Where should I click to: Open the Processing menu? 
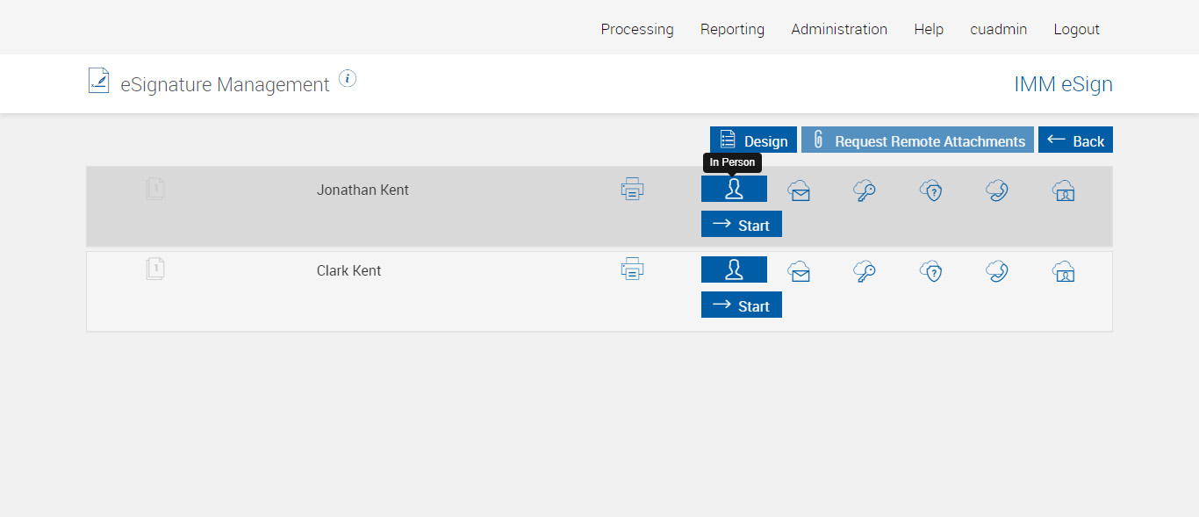637,29
